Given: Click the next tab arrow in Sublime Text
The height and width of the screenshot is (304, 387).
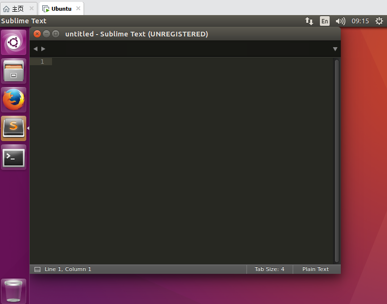Looking at the screenshot, I should pyautogui.click(x=43, y=49).
